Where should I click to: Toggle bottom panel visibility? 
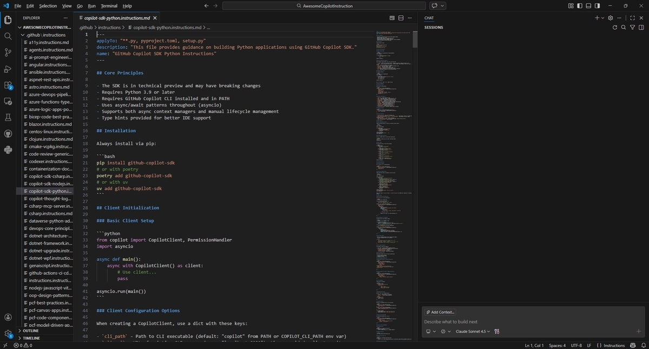pyautogui.click(x=588, y=5)
